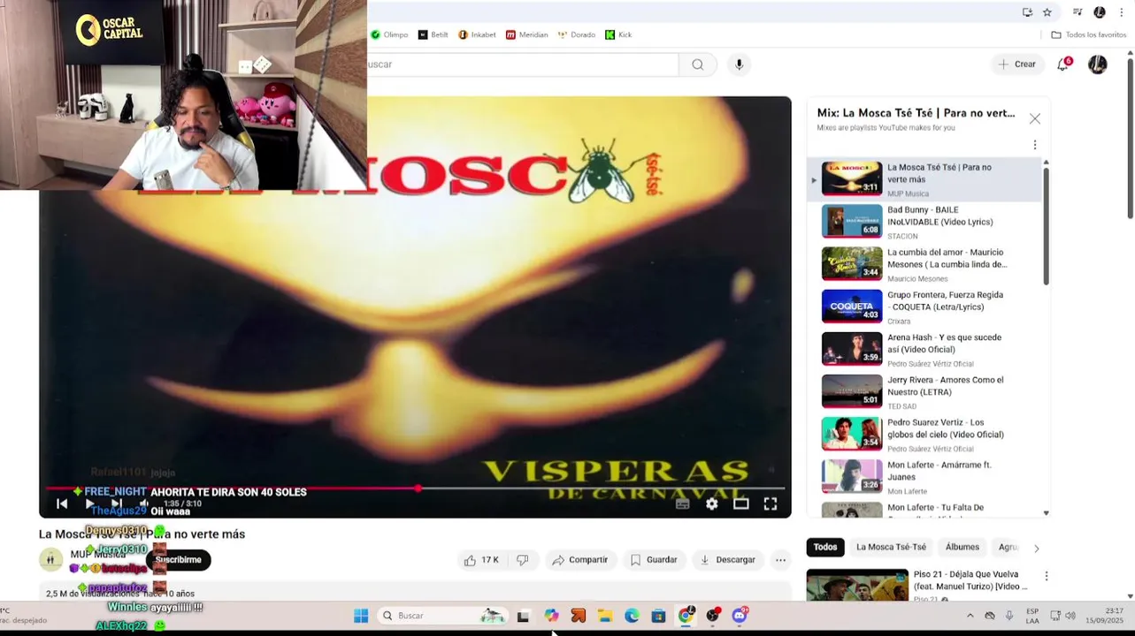This screenshot has height=636, width=1135.
Task: Open the Inkabet bookmark
Action: click(477, 34)
